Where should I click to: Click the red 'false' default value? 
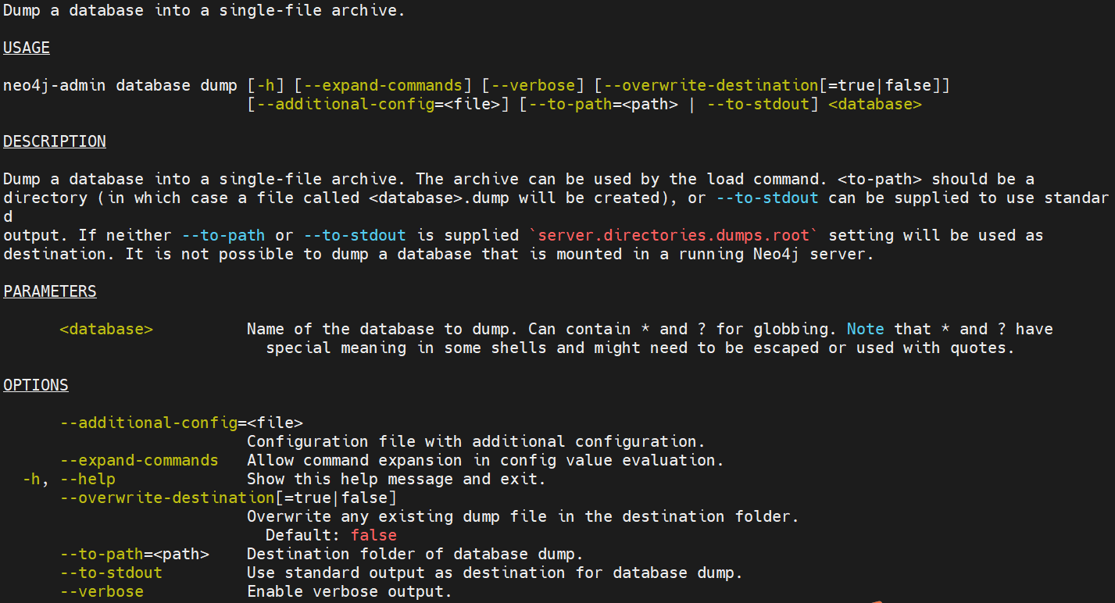373,535
